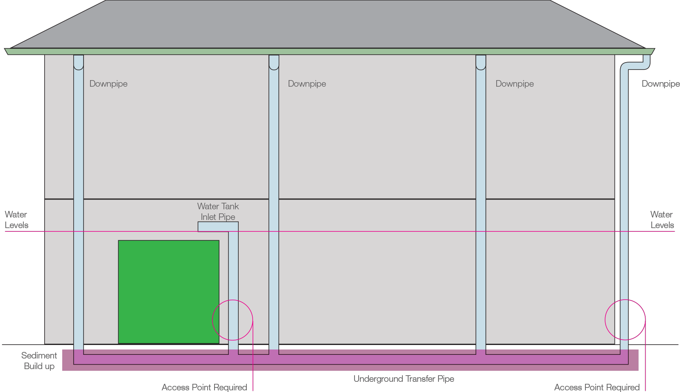
Task: Click the second "Downpipe" label from left
Action: click(x=307, y=84)
